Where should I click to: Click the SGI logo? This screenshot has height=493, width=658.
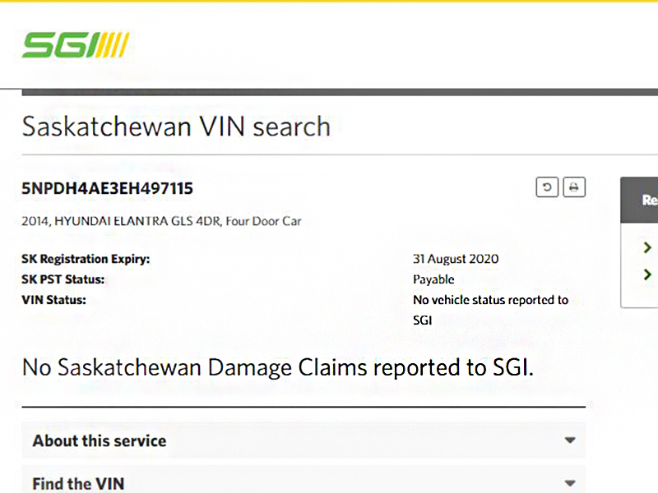(x=76, y=45)
